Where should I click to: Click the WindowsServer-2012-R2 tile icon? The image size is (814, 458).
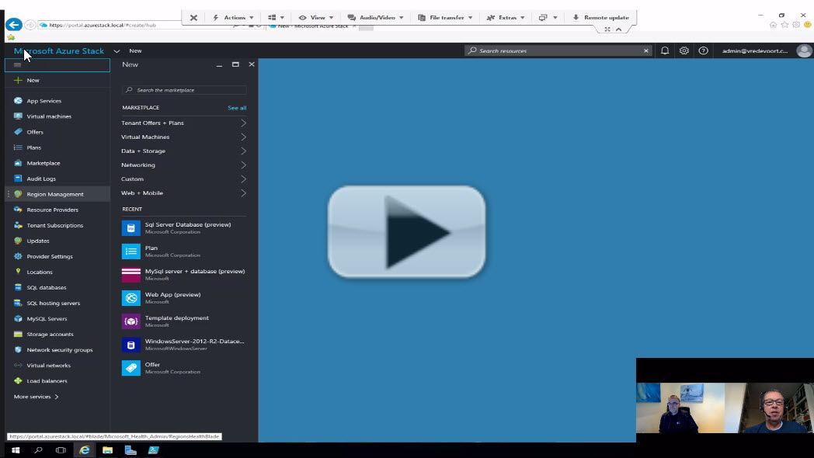130,345
